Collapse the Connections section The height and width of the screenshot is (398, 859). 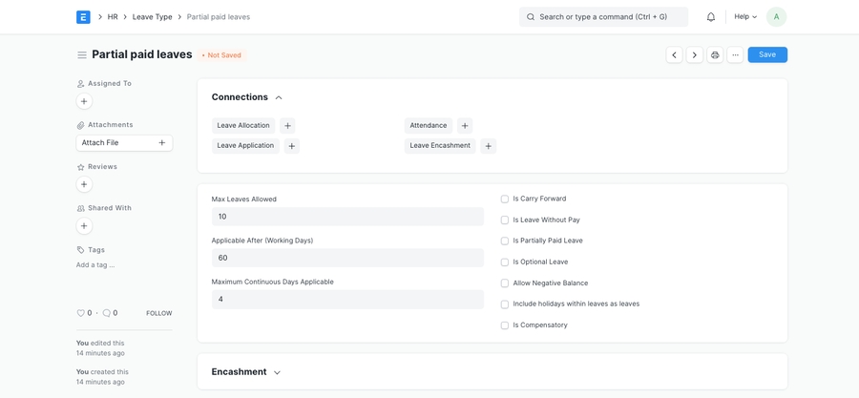pos(279,97)
